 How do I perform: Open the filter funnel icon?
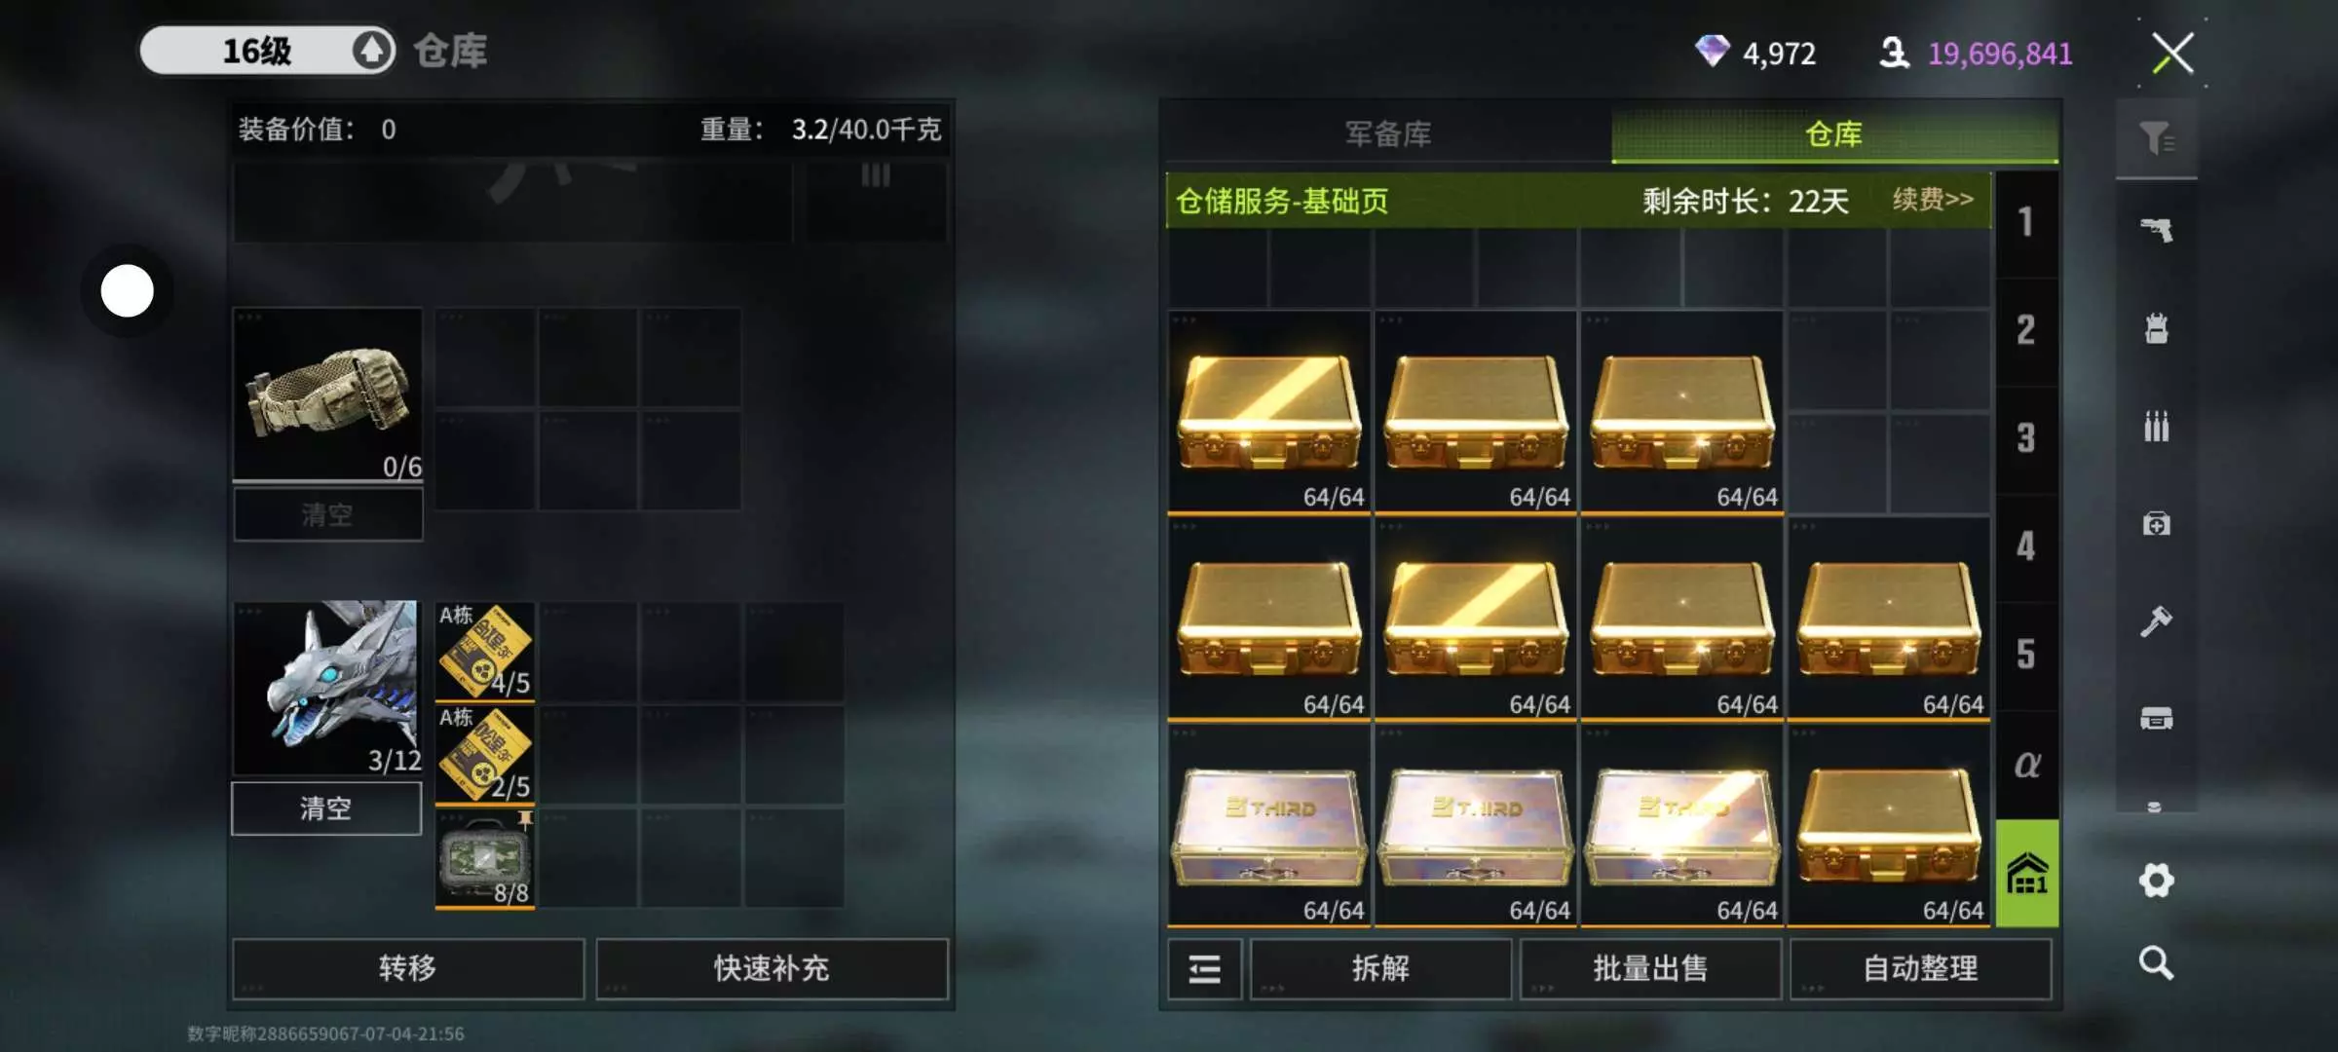2156,139
